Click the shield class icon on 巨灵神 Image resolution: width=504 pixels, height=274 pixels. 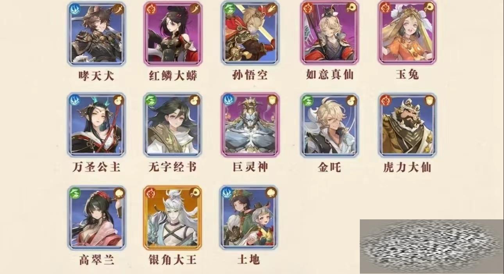point(272,100)
